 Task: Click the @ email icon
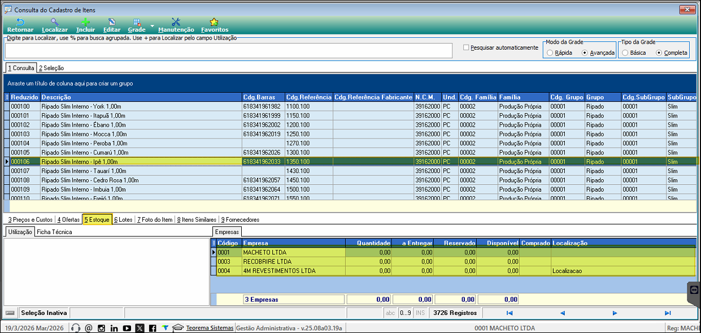pos(89,328)
